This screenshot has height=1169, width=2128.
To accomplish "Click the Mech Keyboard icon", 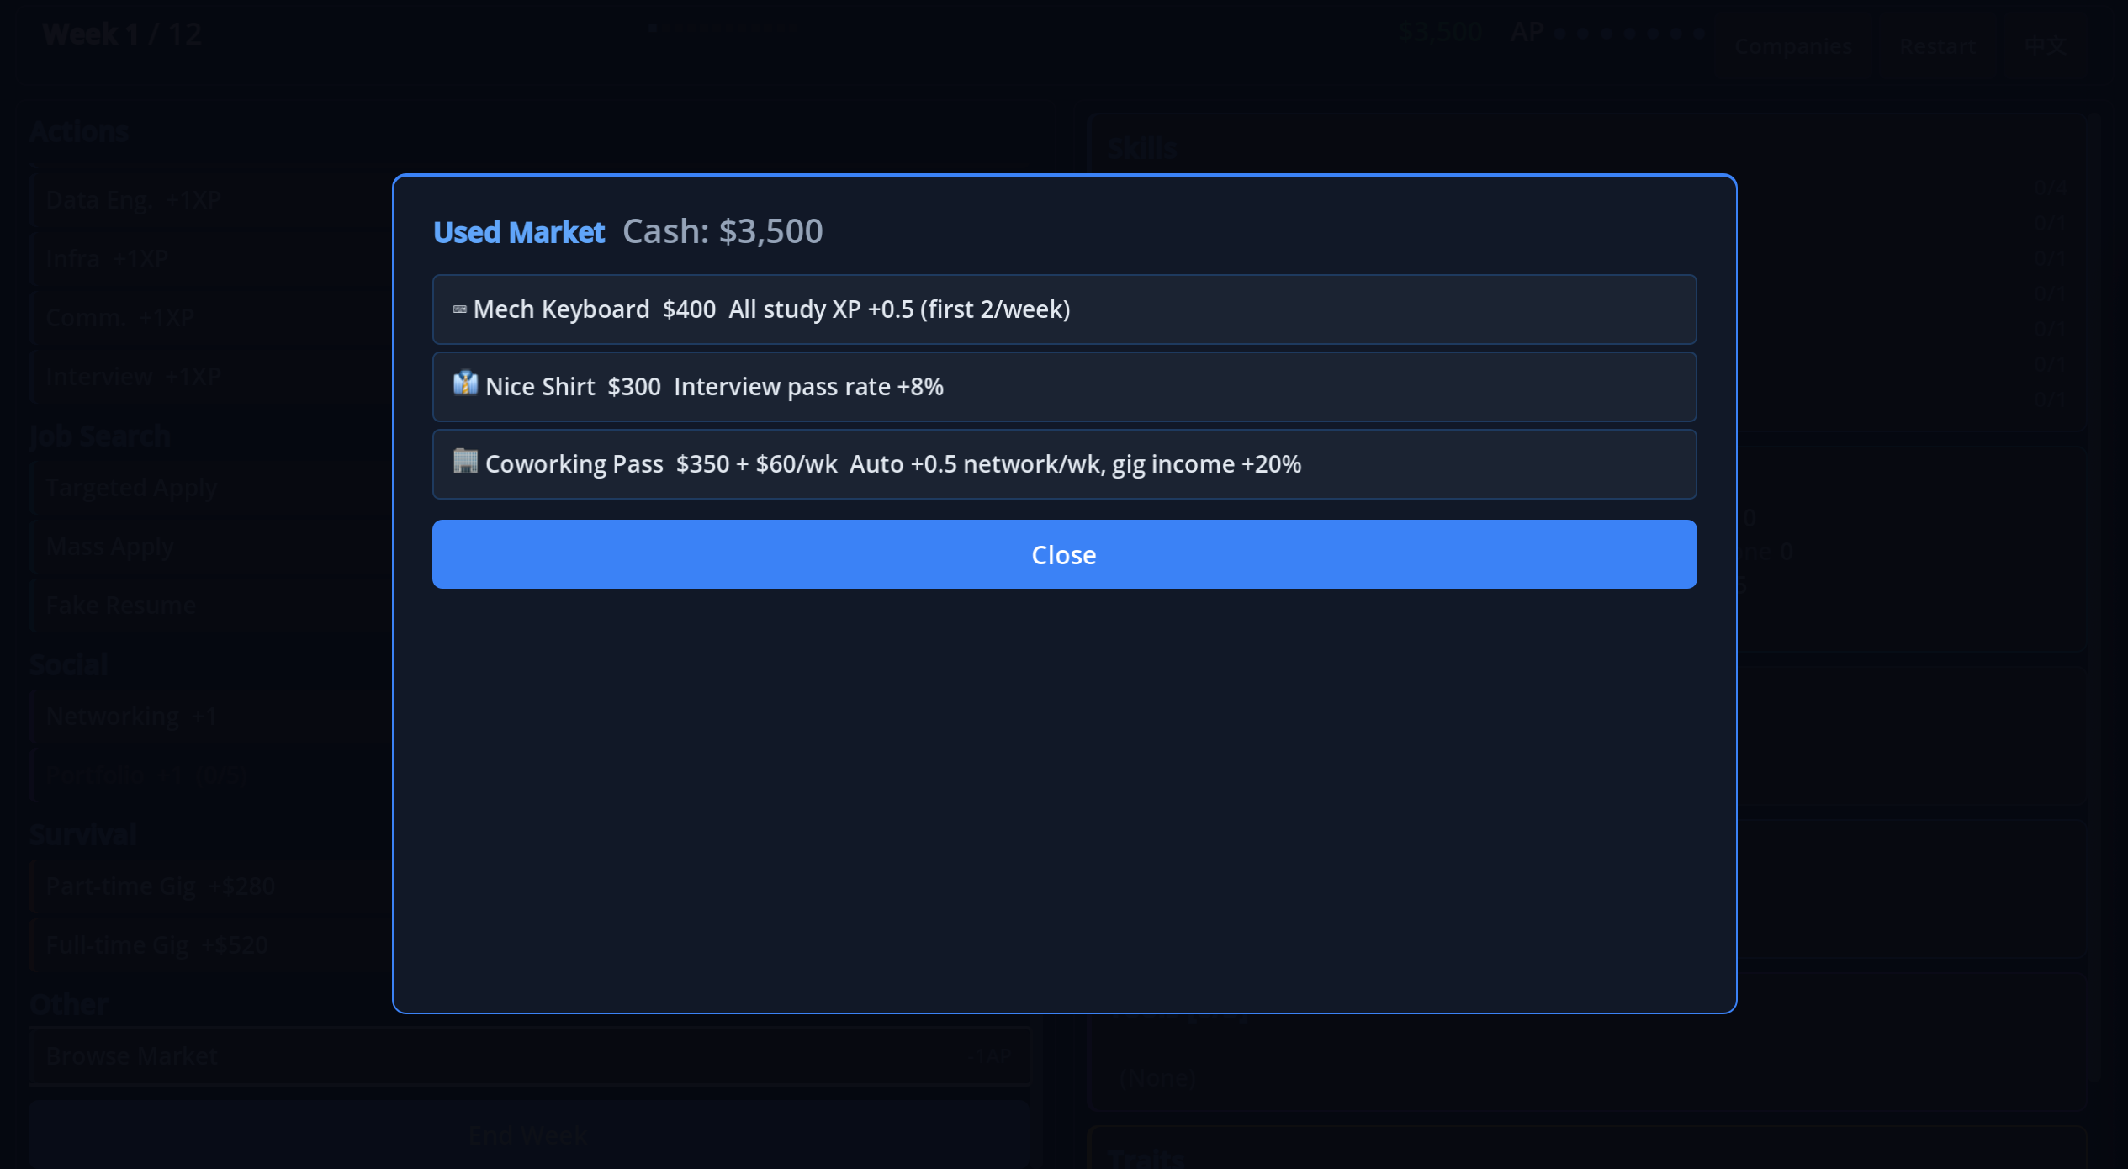I will pyautogui.click(x=459, y=309).
